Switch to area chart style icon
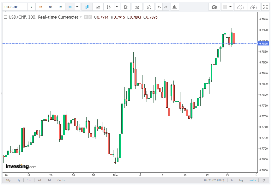 click(98, 7)
